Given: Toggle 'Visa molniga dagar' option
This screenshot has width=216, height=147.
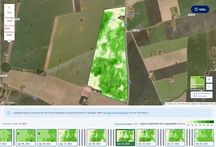Looking at the screenshot, I should click(123, 123).
